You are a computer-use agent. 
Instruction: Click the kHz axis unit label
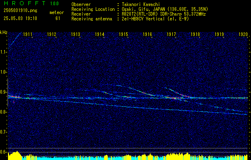tap(4, 32)
